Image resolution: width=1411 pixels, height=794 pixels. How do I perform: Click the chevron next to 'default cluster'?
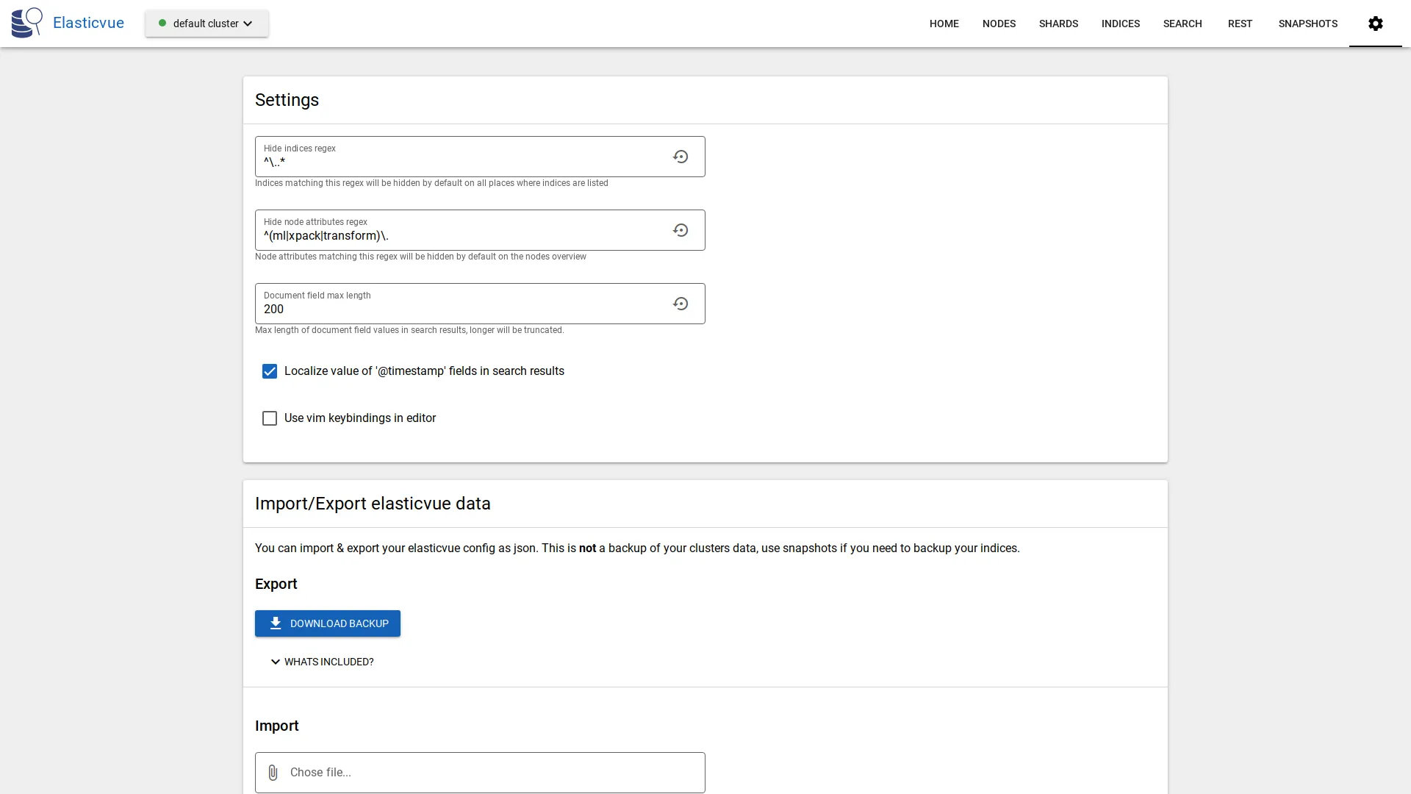pyautogui.click(x=248, y=24)
